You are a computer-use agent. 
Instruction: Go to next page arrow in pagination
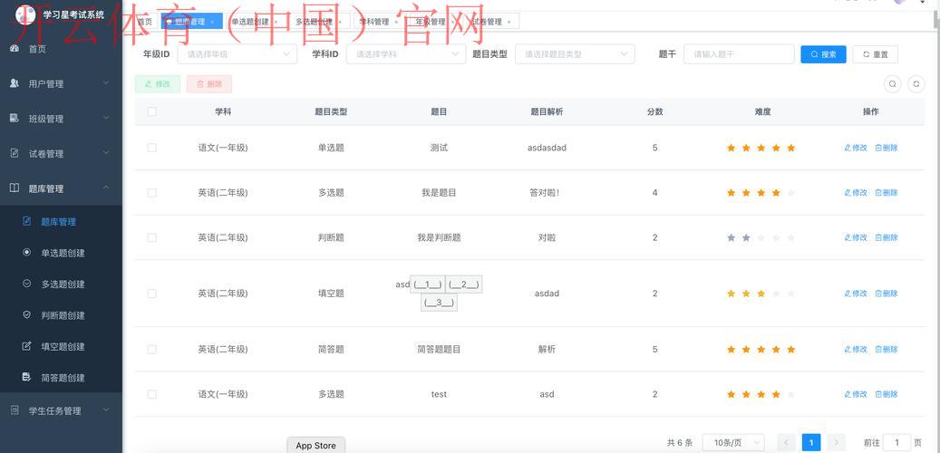tap(836, 442)
